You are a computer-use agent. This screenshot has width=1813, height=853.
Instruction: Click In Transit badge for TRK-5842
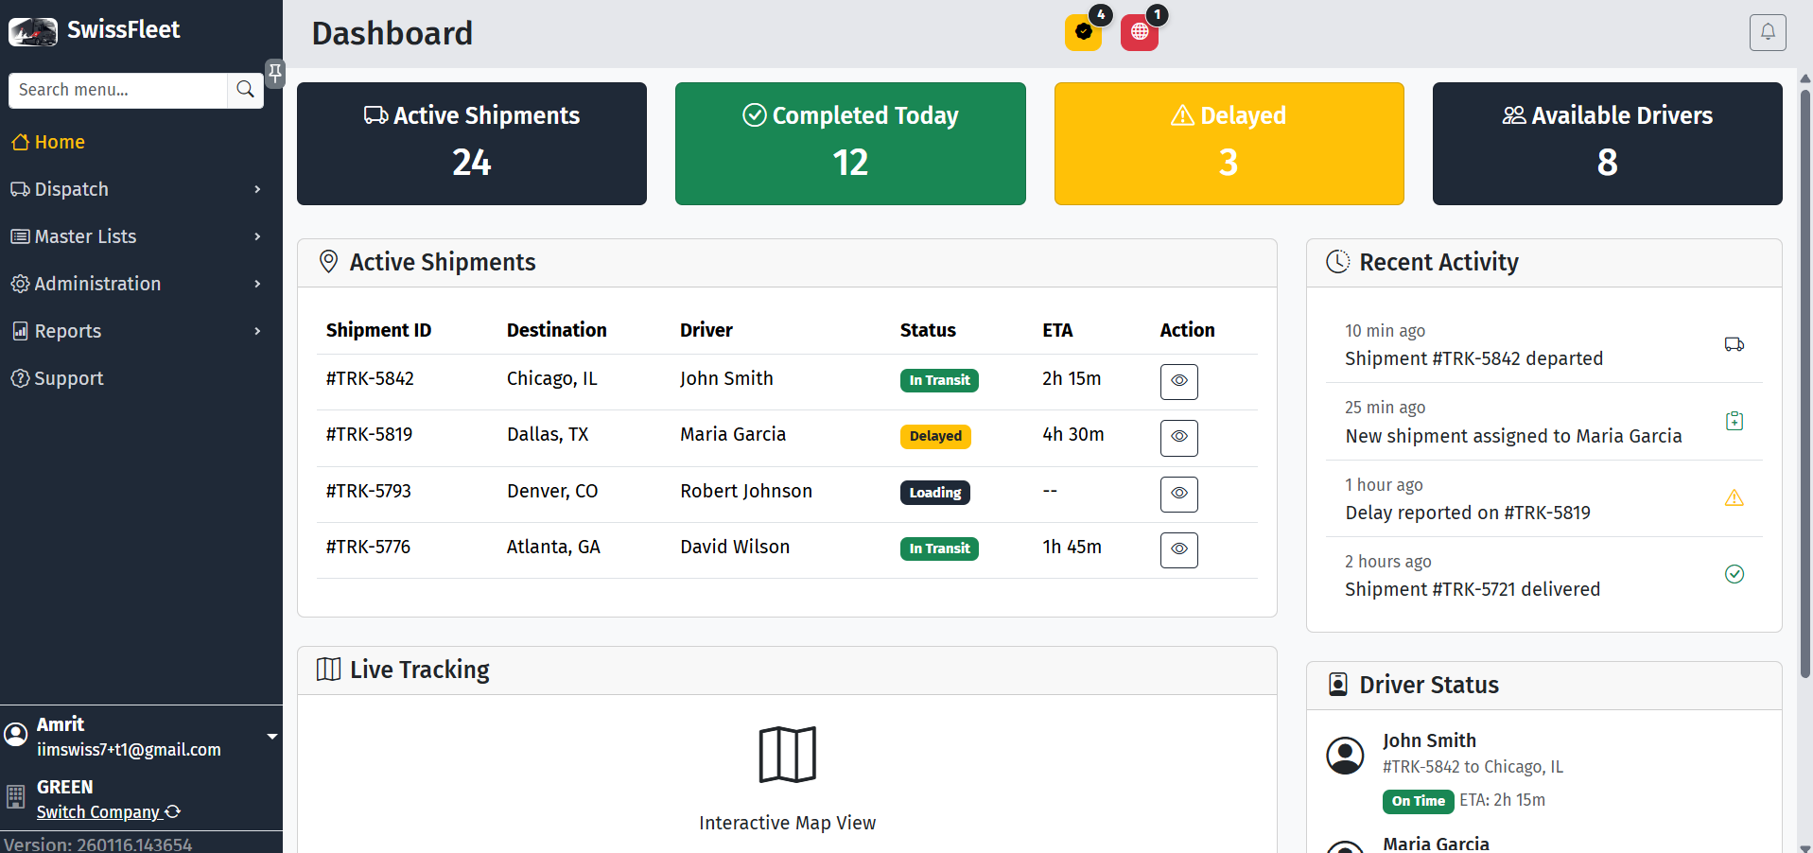coord(939,380)
